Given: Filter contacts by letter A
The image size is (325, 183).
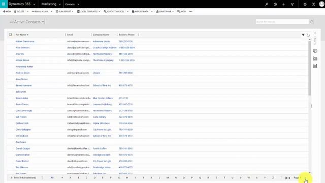Looking at the screenshot, I should (70, 177).
